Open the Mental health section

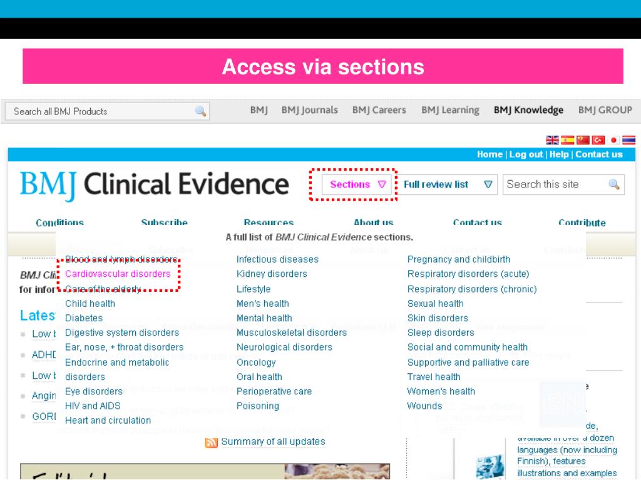(x=264, y=318)
